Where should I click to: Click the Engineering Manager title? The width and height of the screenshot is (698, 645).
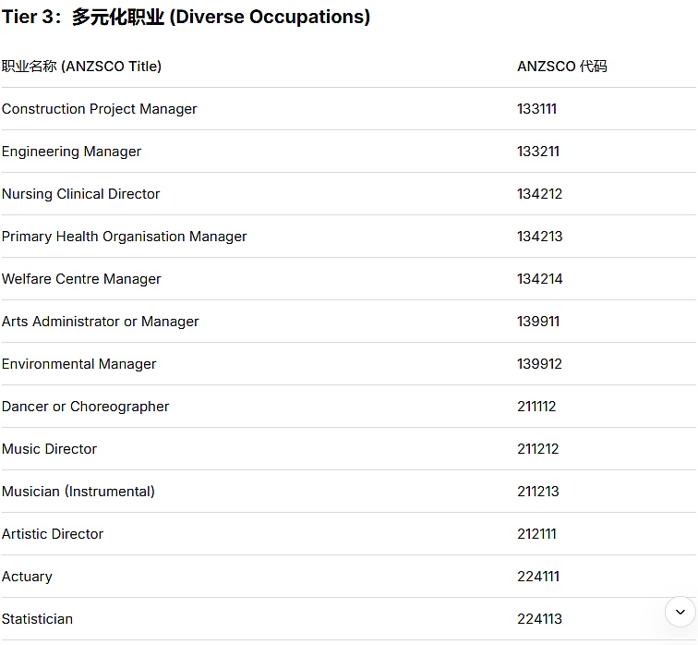[71, 152]
